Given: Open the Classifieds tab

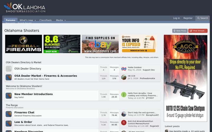Looking at the screenshot, I should tap(46, 20).
